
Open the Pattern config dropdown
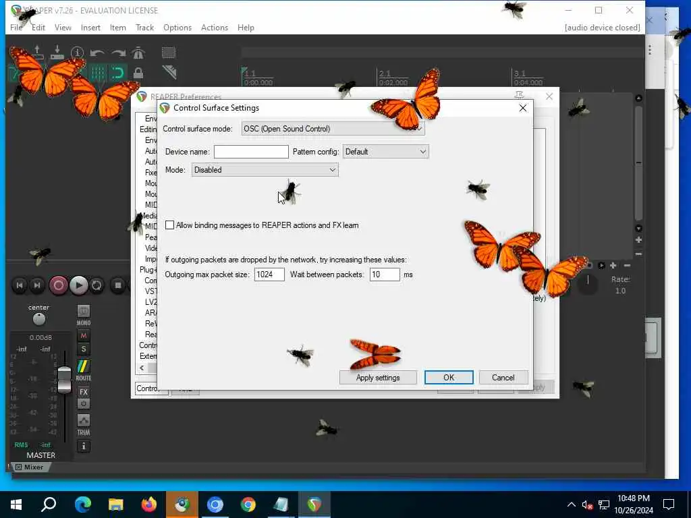coord(385,152)
